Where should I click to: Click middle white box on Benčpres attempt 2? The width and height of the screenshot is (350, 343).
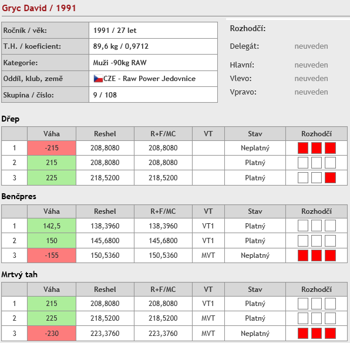pos(317,240)
